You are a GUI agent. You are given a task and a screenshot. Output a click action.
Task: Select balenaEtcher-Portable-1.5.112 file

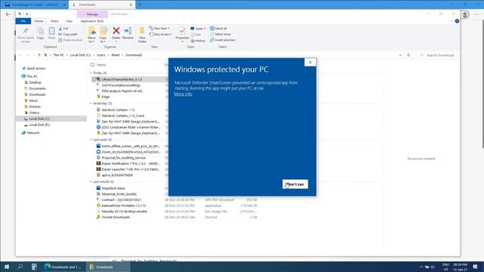coord(121,206)
